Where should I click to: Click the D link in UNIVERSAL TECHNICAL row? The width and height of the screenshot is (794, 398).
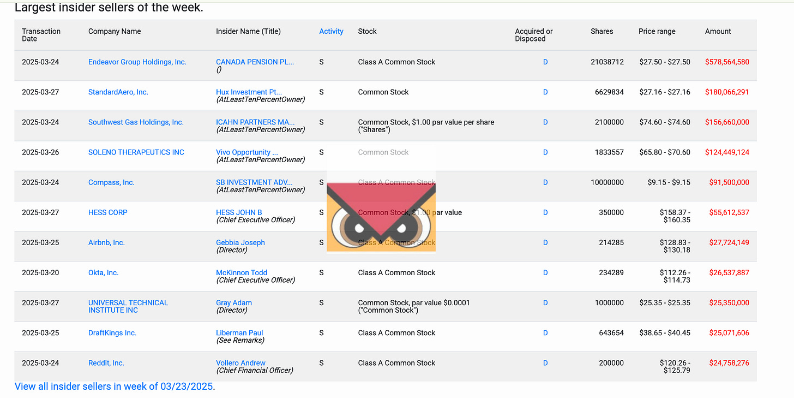(545, 302)
